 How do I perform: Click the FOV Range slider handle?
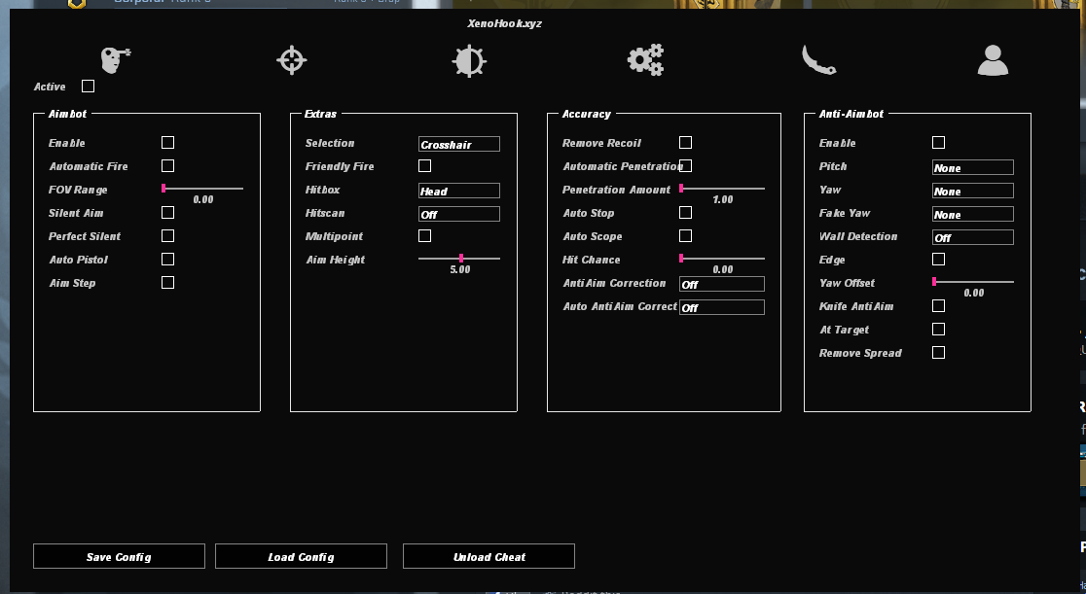click(x=163, y=189)
